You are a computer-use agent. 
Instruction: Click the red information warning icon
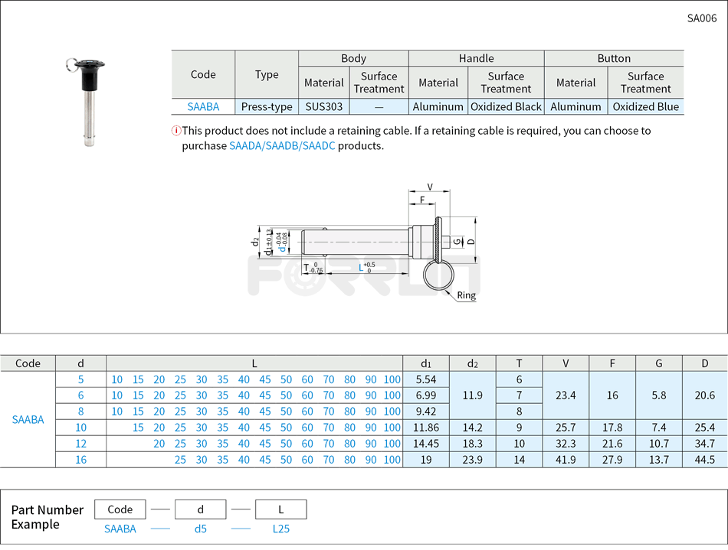point(176,130)
